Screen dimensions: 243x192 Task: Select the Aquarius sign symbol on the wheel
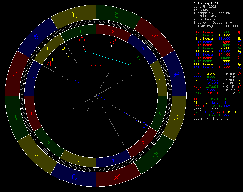click(177, 117)
